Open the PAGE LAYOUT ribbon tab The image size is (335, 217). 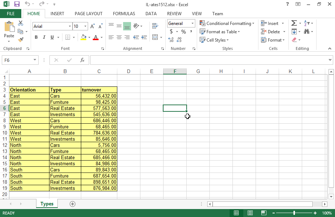[88, 14]
